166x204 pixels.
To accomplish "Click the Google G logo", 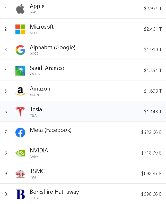I will tap(20, 50).
